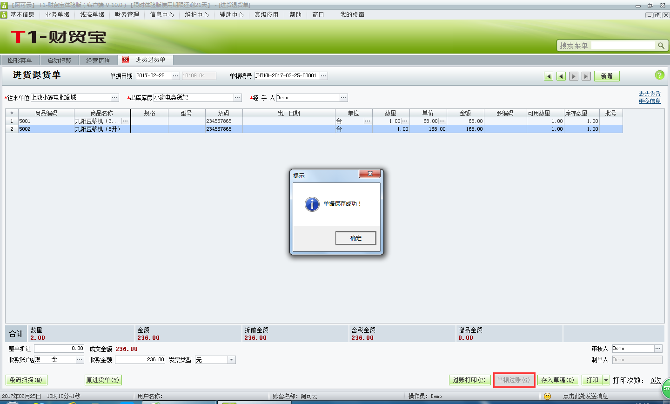Close the 进货退货单 tab

125,60
